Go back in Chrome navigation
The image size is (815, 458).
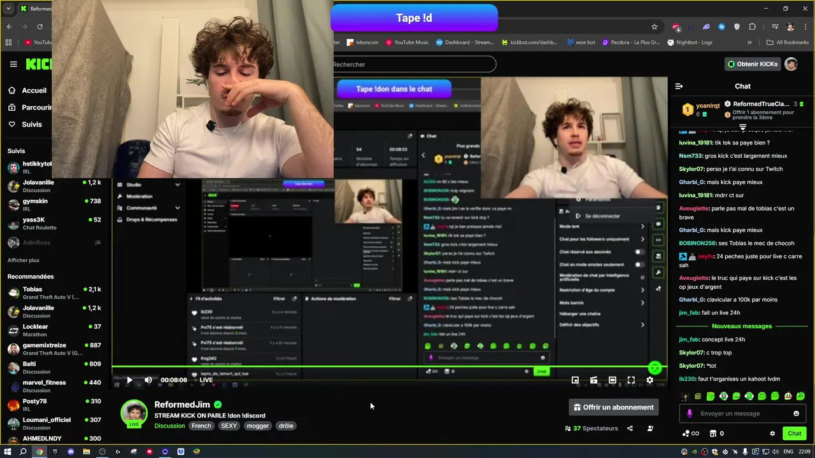(x=9, y=27)
